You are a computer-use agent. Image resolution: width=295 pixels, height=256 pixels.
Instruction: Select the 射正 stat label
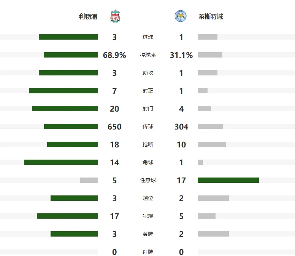(x=148, y=91)
